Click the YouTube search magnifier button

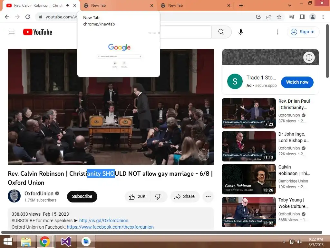tap(221, 32)
